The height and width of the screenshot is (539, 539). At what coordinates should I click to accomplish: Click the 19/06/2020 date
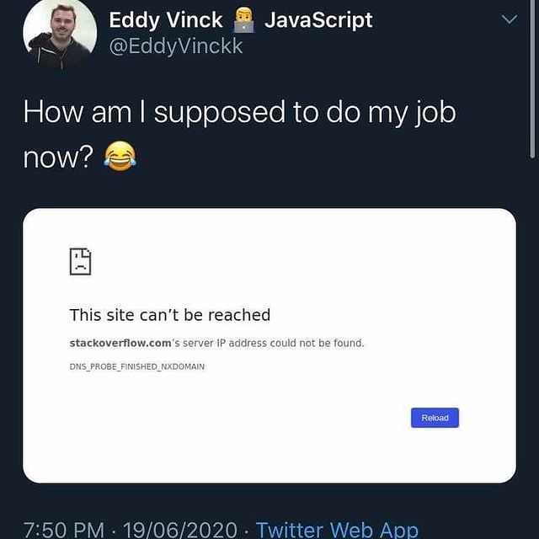click(180, 530)
